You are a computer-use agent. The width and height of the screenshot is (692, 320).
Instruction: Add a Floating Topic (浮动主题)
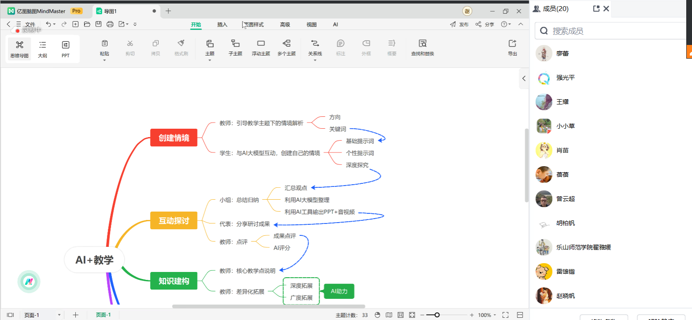(261, 47)
